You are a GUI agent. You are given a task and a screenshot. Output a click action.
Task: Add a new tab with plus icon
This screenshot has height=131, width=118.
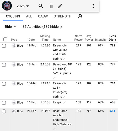pos(80,16)
